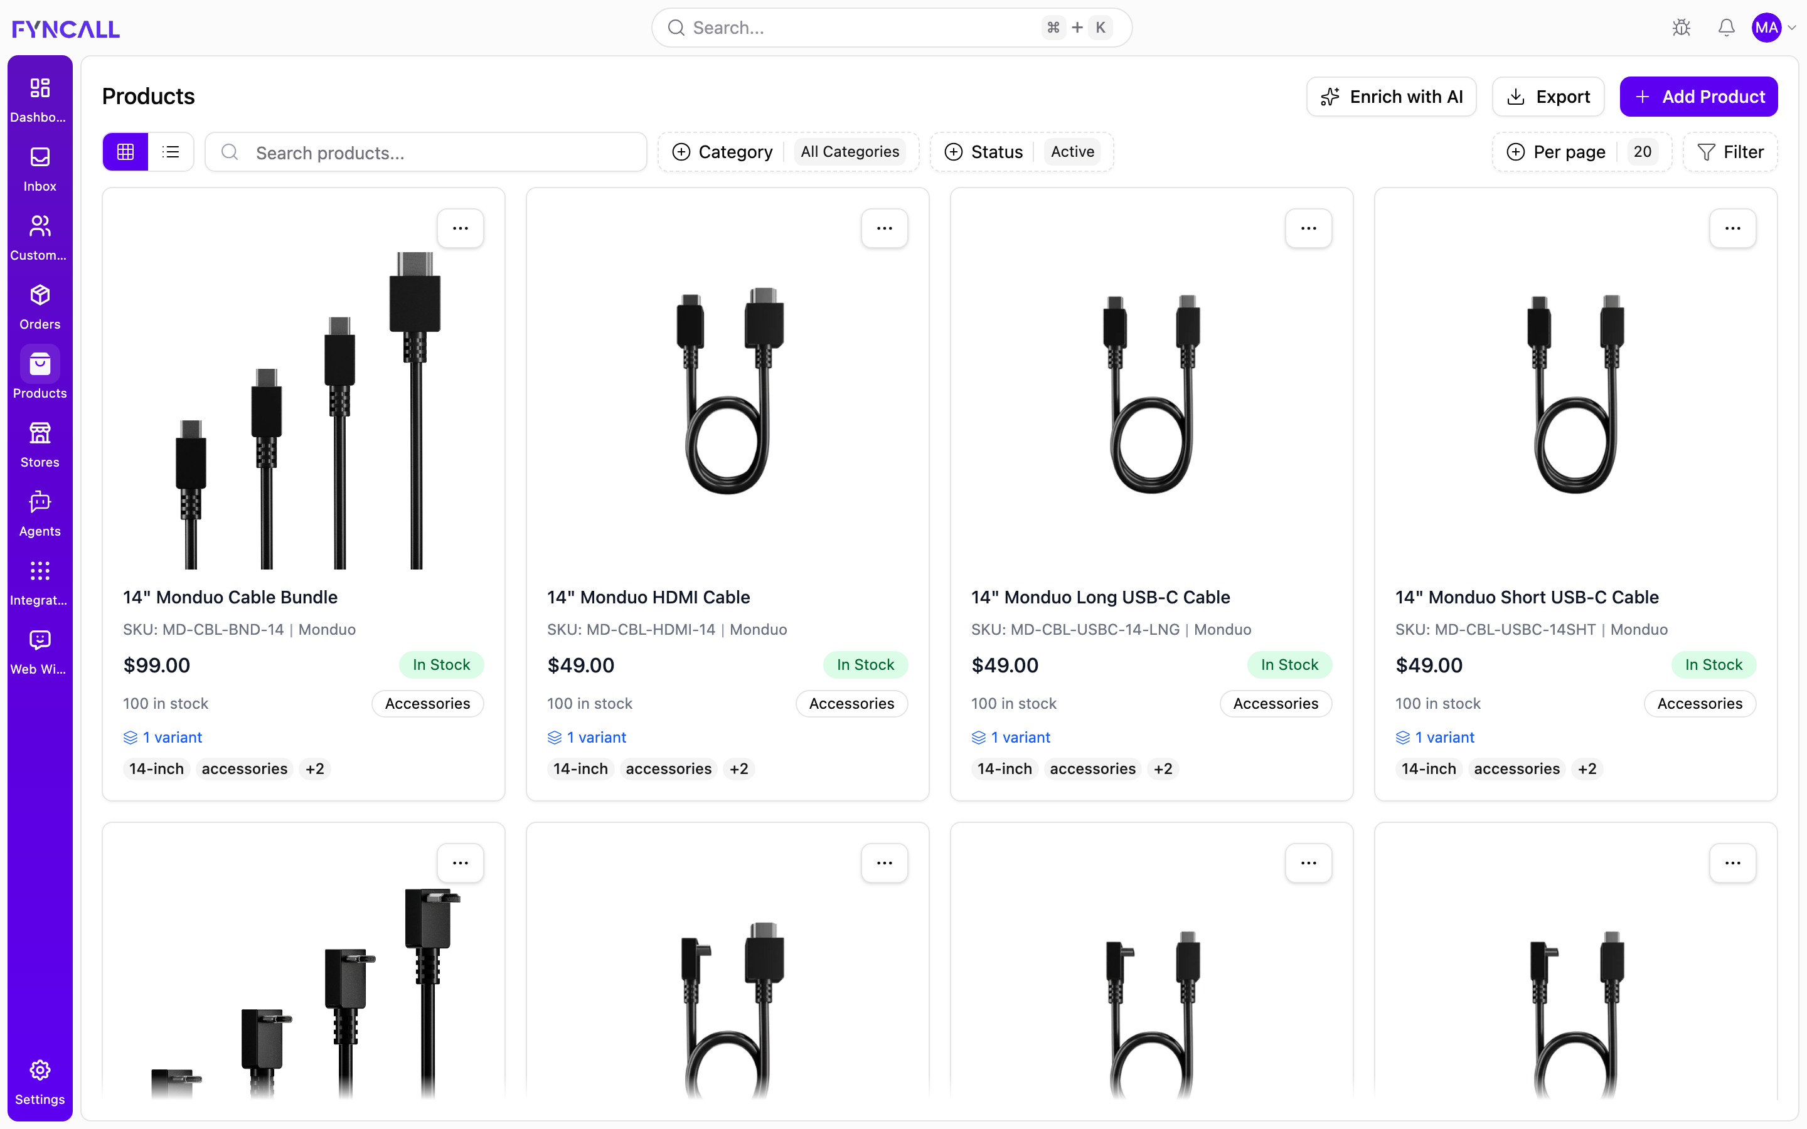The image size is (1807, 1129).
Task: Open options menu on second-row first card
Action: 460,862
